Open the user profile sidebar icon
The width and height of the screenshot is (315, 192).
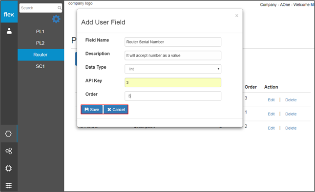point(9,31)
